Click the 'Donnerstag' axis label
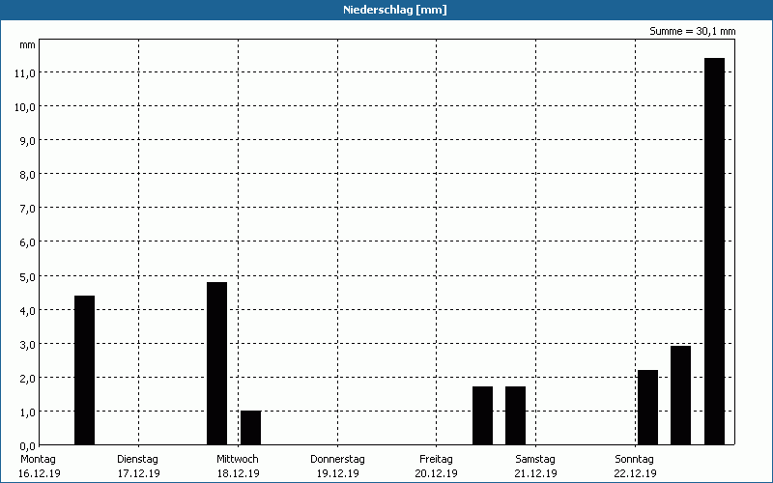Viewport: 773px width, 483px height. coord(337,459)
